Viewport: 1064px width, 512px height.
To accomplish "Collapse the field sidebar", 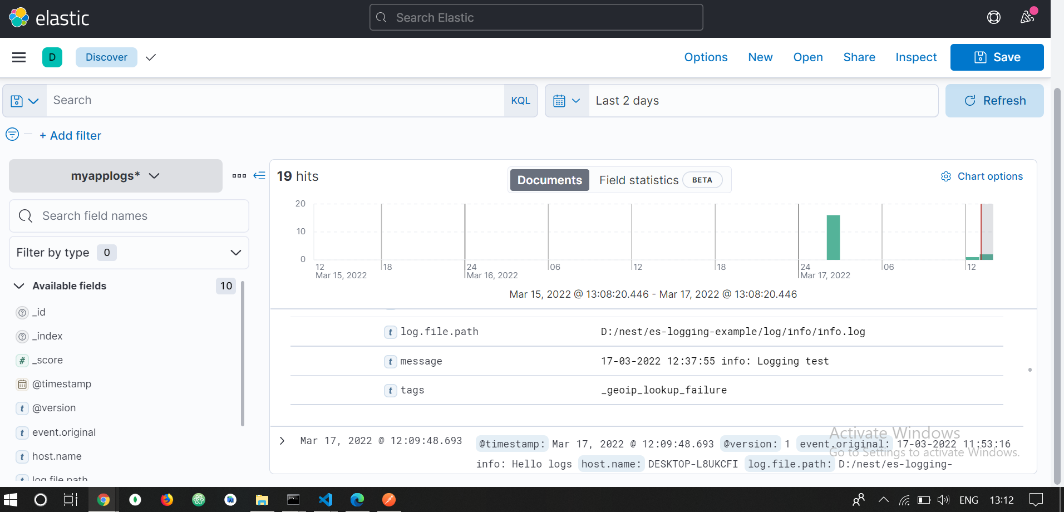I will [259, 176].
